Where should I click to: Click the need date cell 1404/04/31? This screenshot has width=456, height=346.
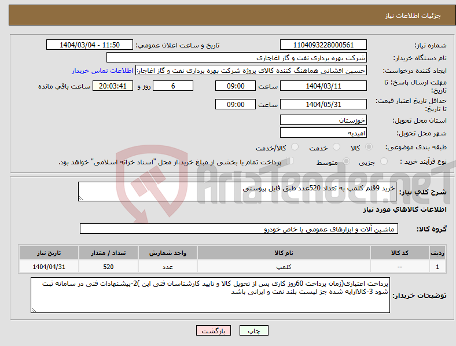(x=49, y=267)
